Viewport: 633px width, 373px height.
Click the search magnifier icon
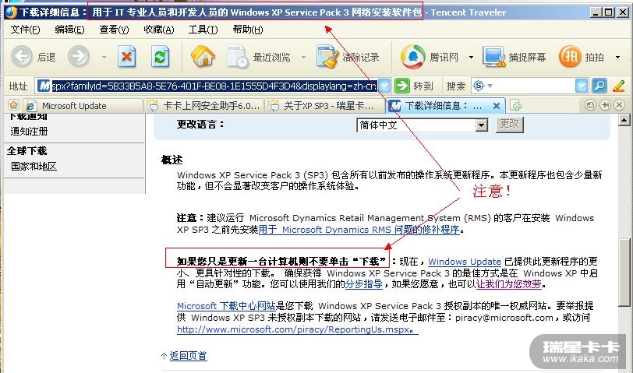[599, 86]
